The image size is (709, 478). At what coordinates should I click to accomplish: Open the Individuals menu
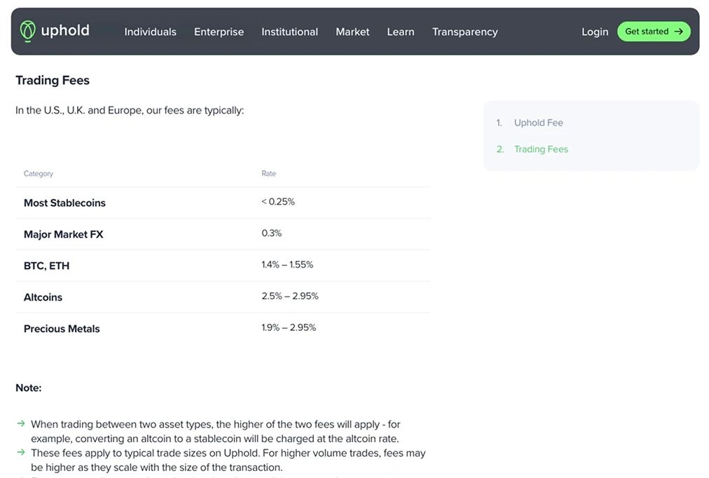point(150,32)
